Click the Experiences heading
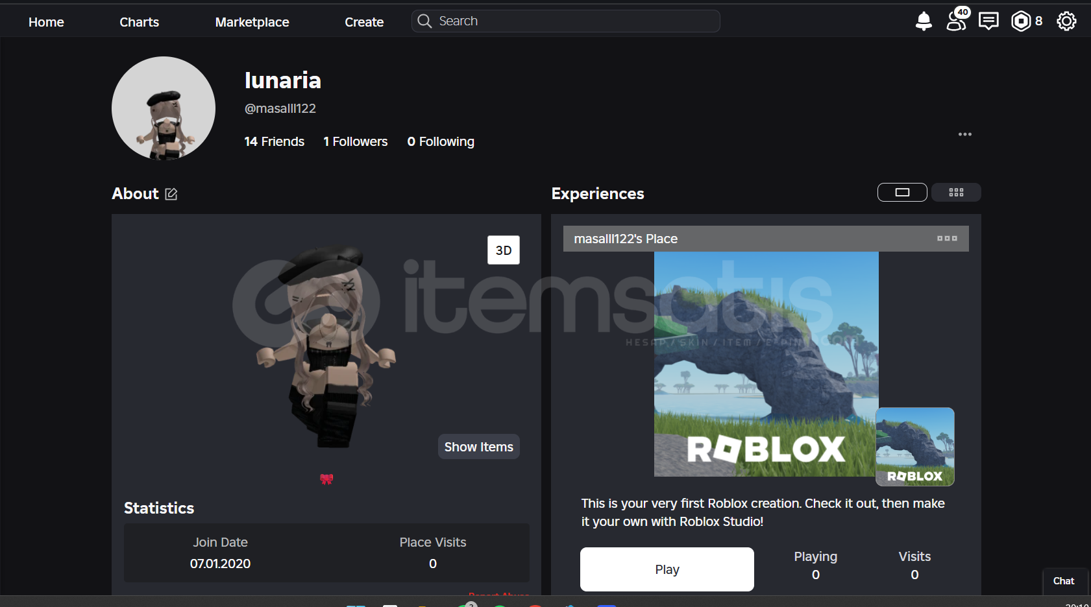Image resolution: width=1091 pixels, height=607 pixels. pos(598,193)
